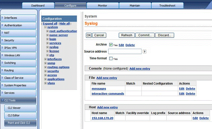The image size is (212, 129).
Task: Delete the 192.168.170.20 host entry
Action: point(204,118)
